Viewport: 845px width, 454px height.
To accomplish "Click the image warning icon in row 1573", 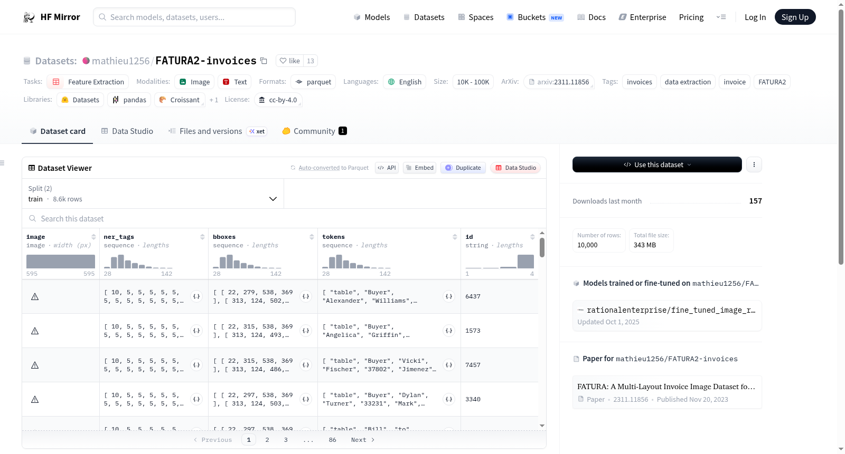I will (x=35, y=331).
